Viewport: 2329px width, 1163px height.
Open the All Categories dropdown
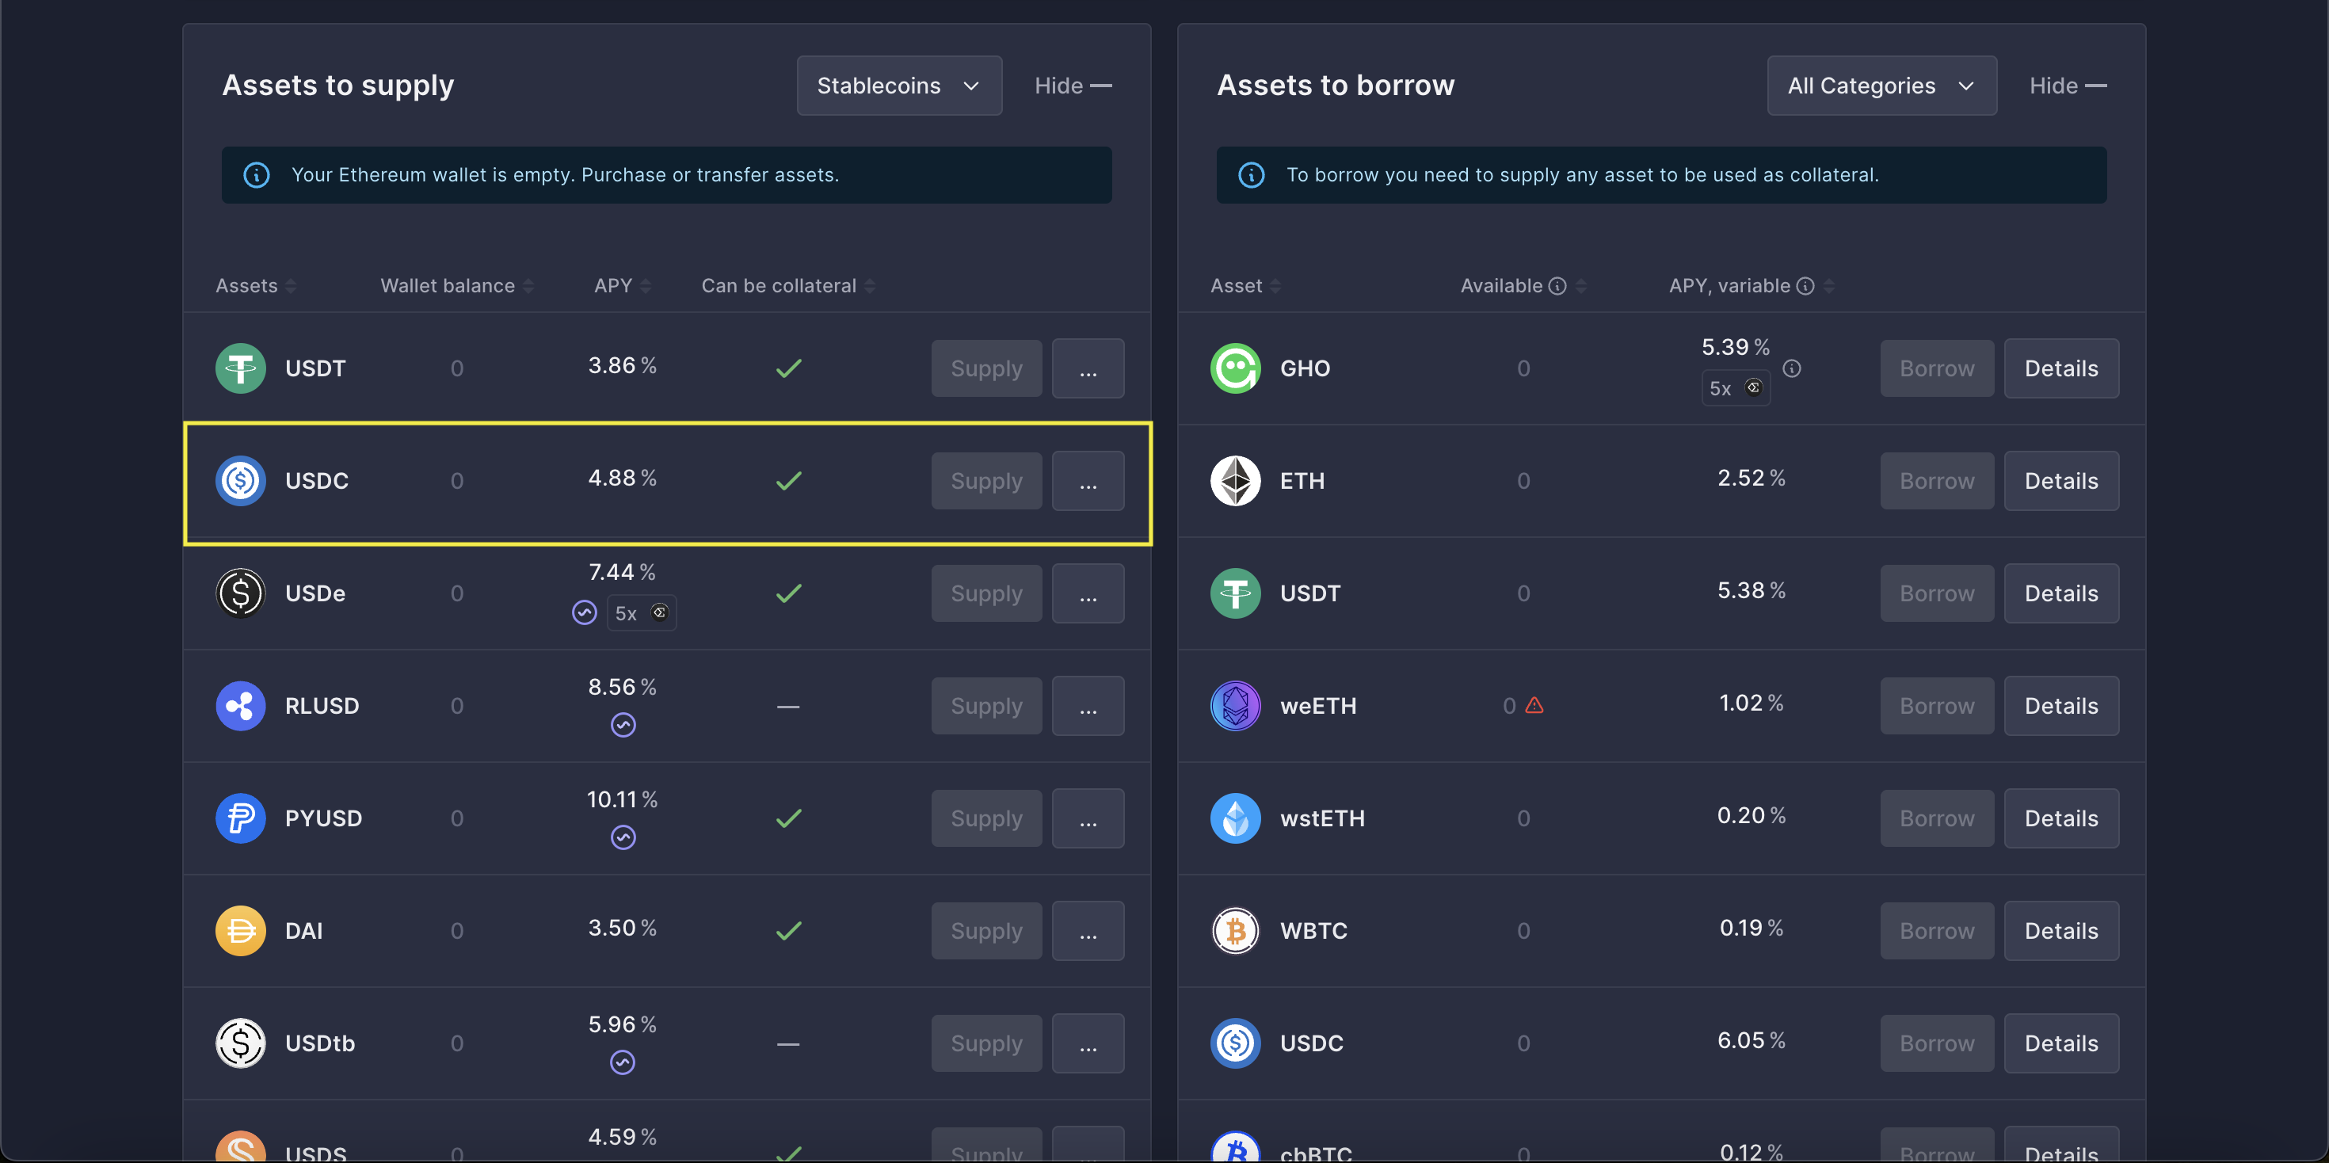tap(1881, 85)
